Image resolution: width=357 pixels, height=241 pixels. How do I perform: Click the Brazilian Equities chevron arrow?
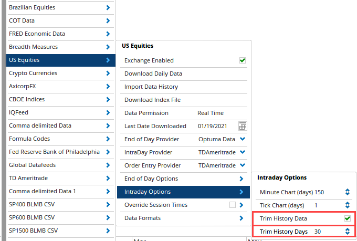(108, 7)
